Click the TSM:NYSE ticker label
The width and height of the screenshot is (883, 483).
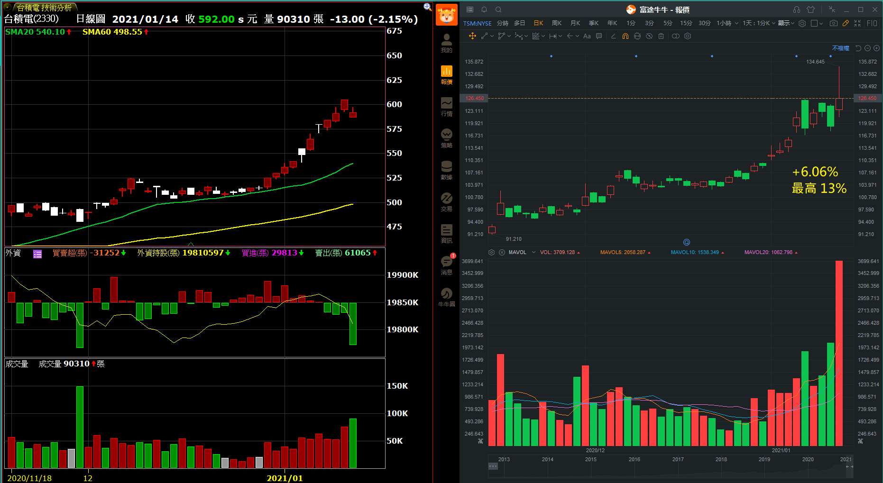coord(477,23)
